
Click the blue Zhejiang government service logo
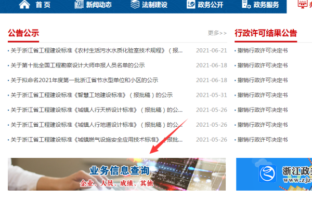click(267, 173)
